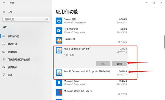The image size is (165, 100).
Task: Click the 设置 window title text
Action: (12, 3)
